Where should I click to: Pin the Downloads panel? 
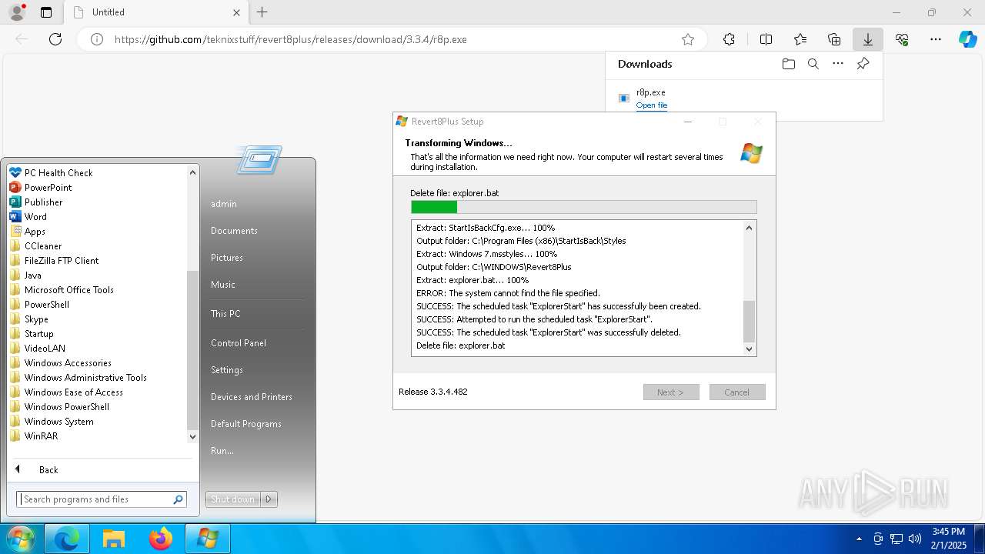(863, 64)
